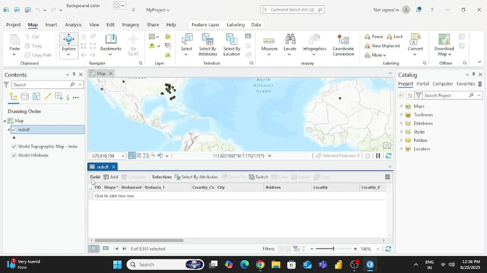The width and height of the screenshot is (487, 273).
Task: Go to first table record
Action: click(116, 249)
